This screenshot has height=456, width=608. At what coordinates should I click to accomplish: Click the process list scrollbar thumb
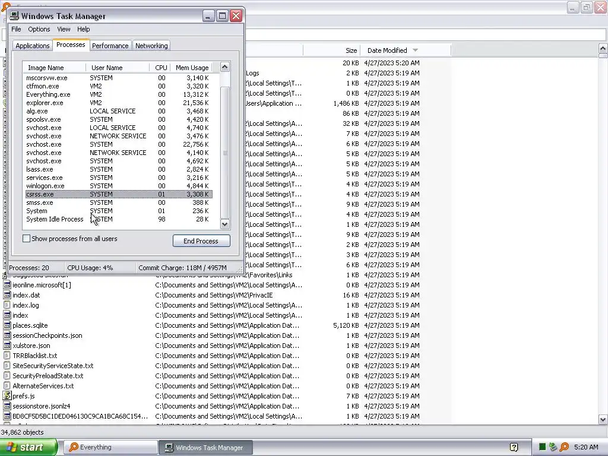(225, 153)
